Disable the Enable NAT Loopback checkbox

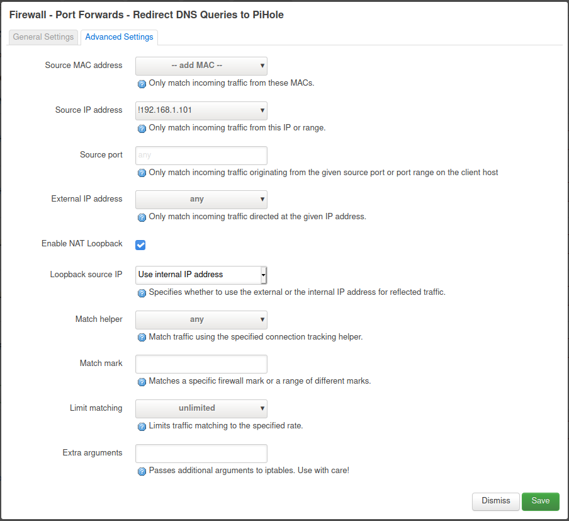click(x=140, y=244)
